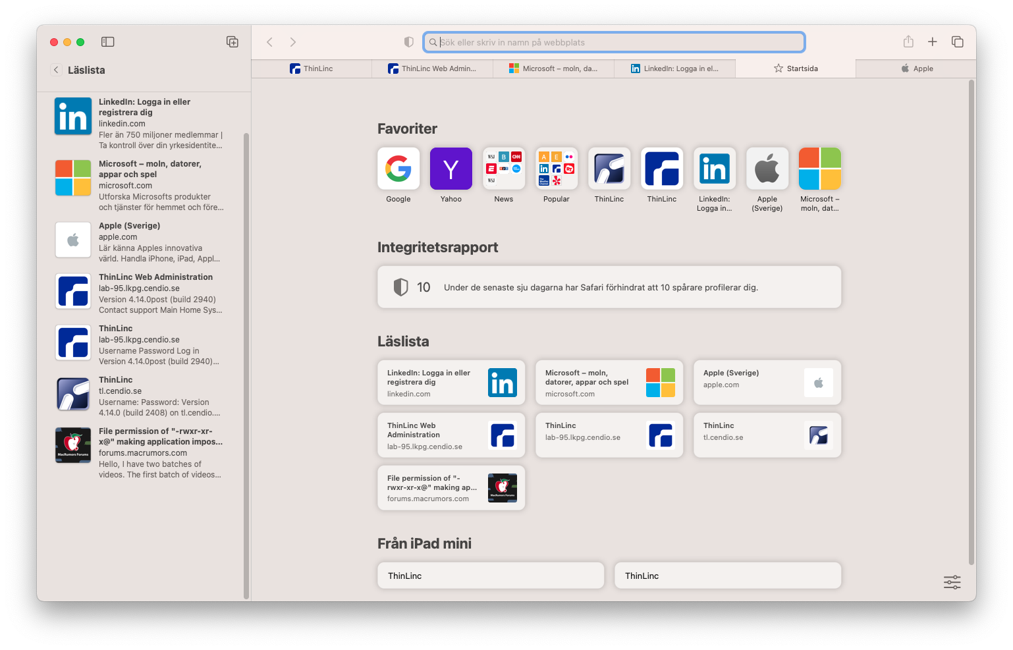Image resolution: width=1013 pixels, height=650 pixels.
Task: Click Microsoft logo thumbnail in sidebar
Action: 73,178
